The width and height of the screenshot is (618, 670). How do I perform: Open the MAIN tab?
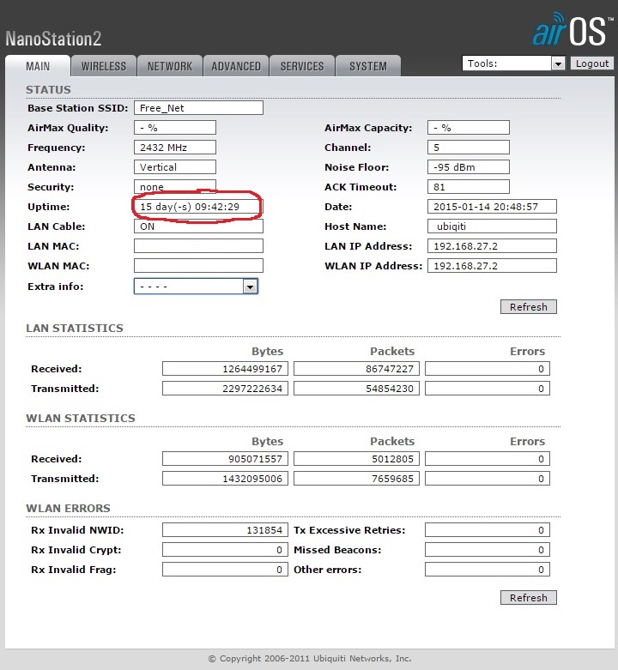38,66
